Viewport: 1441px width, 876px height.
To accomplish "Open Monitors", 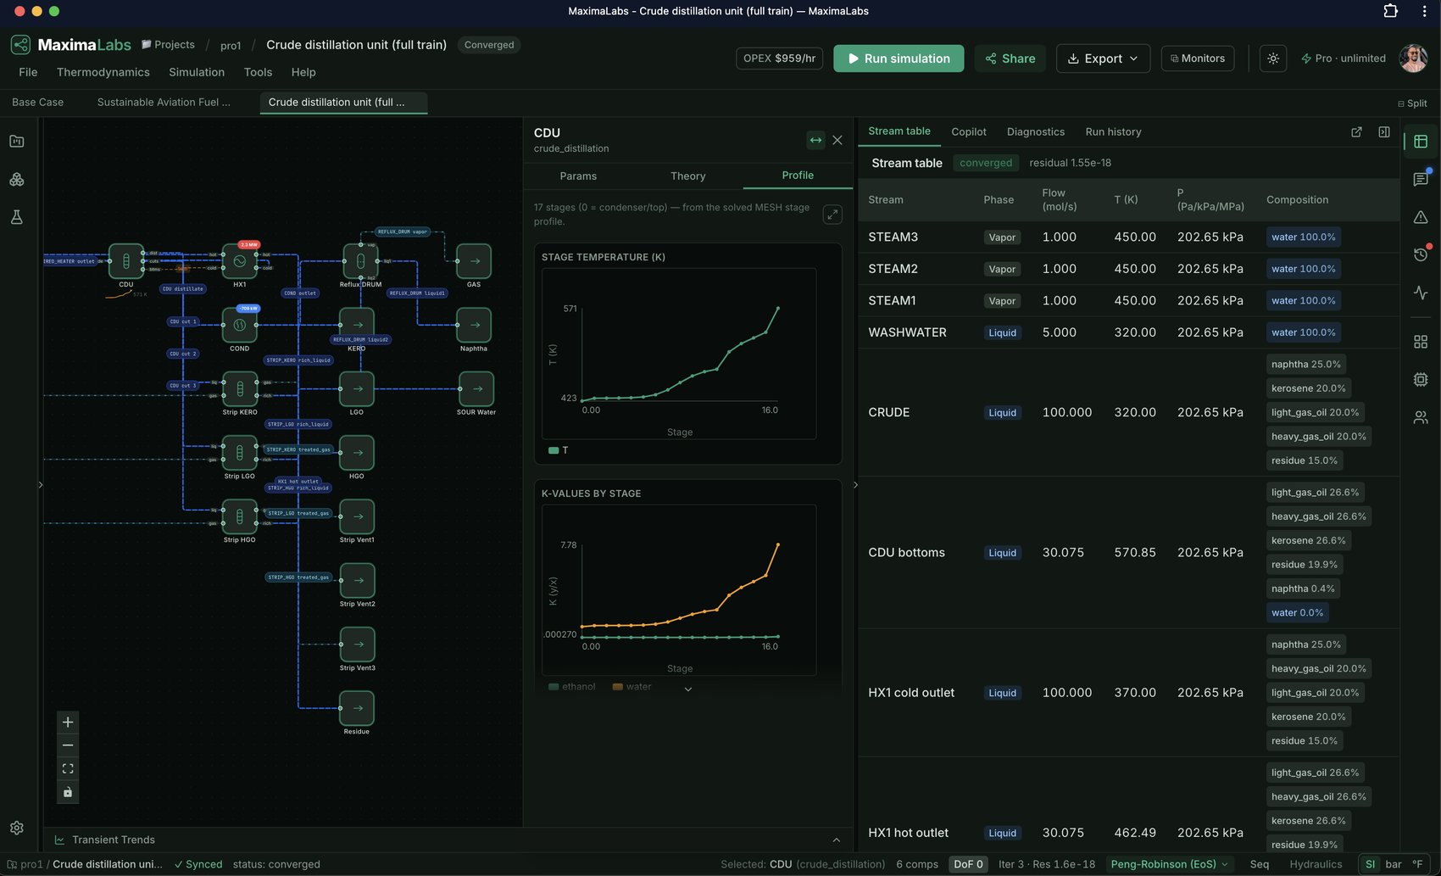I will [x=1197, y=59].
